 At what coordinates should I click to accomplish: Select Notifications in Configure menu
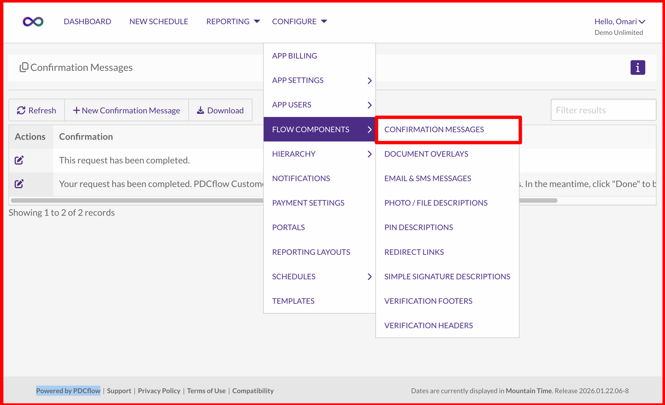[320, 178]
